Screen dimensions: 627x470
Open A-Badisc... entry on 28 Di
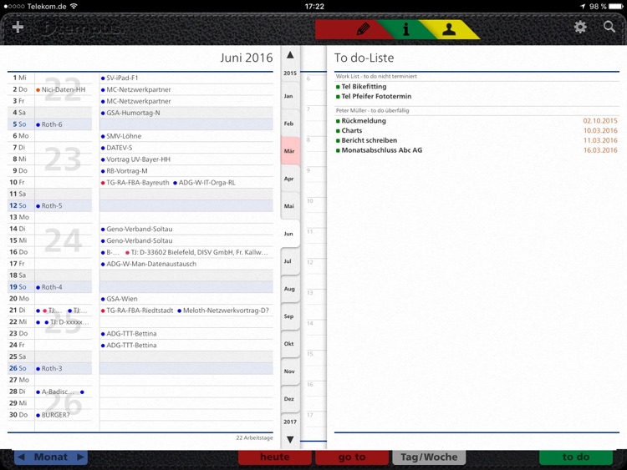point(55,392)
